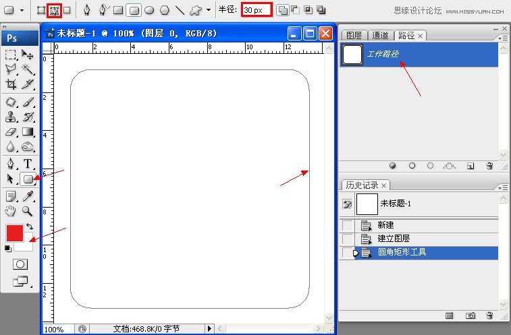Activate the Paths mode icon in options bar

tap(53, 10)
